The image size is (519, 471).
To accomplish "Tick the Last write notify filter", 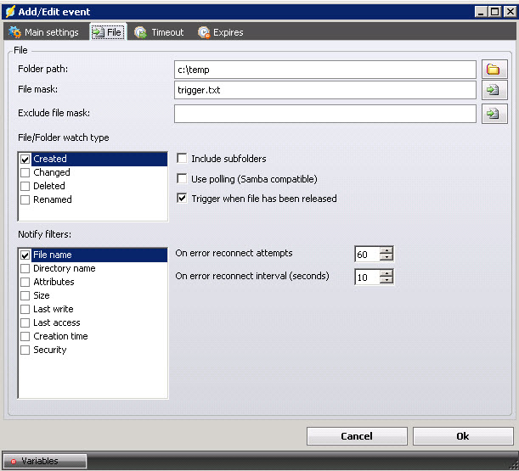I will (25, 309).
